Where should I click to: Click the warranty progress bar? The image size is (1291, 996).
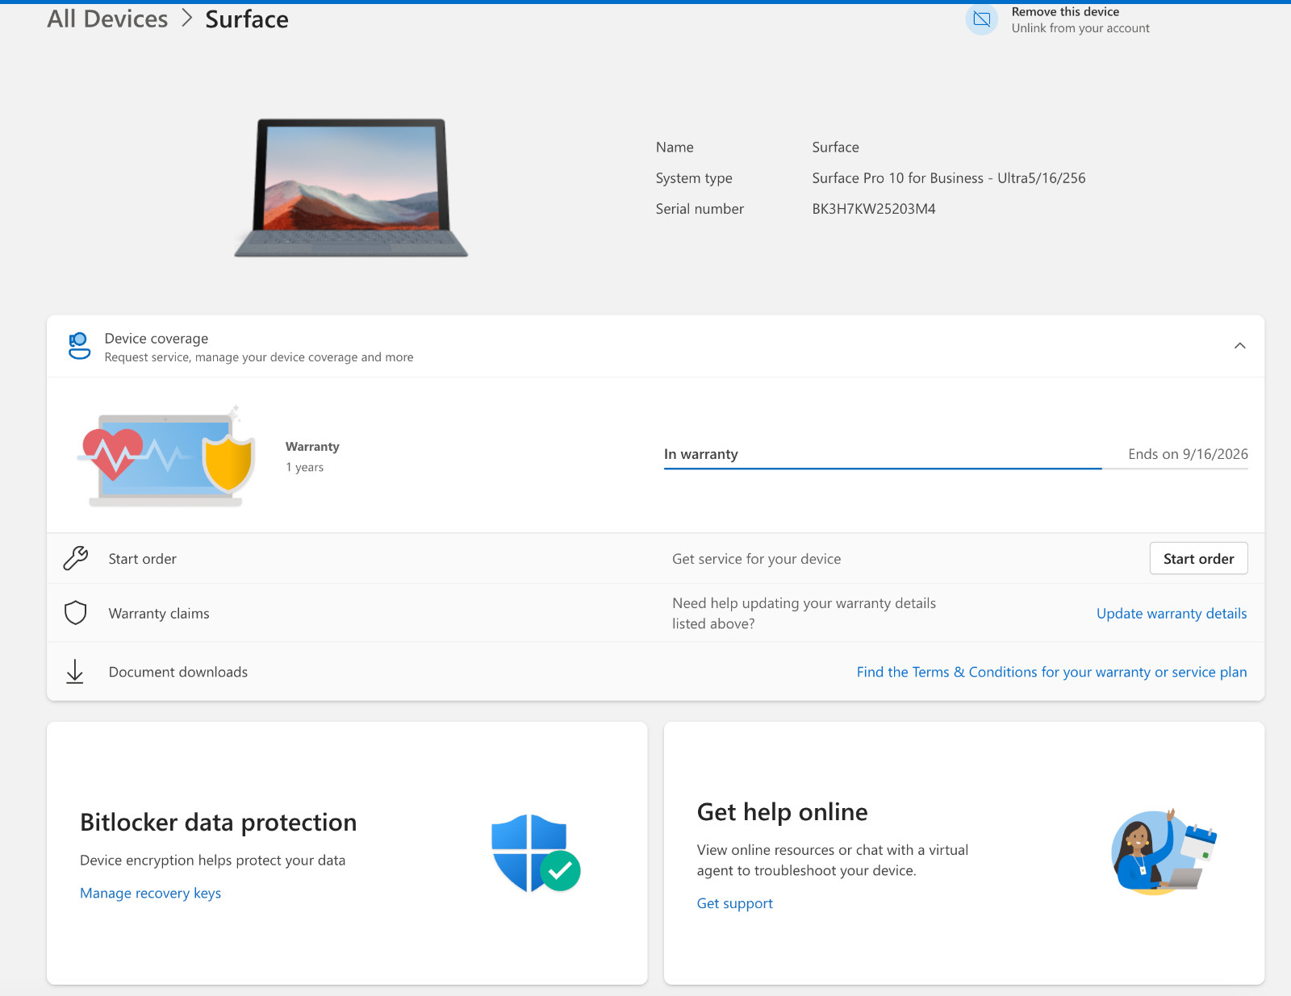coord(955,469)
